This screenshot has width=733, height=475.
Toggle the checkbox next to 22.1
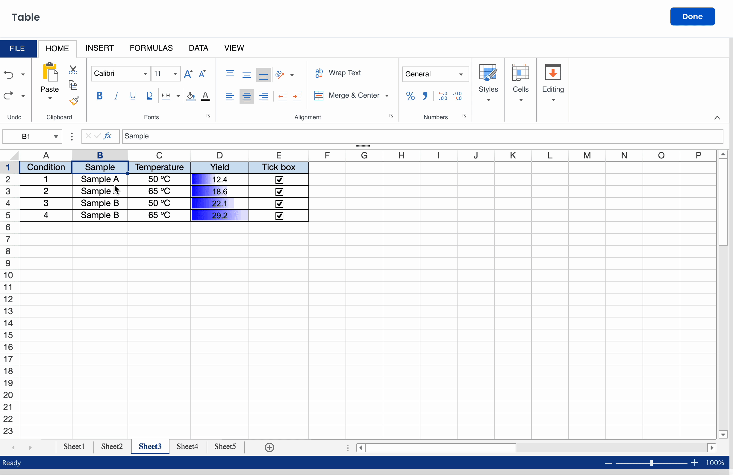point(279,204)
